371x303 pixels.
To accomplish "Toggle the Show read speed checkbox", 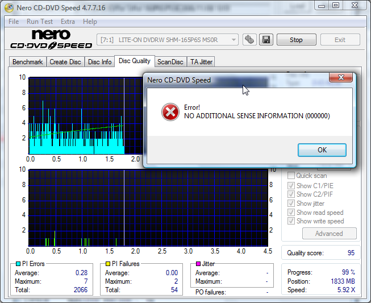I will (x=291, y=213).
